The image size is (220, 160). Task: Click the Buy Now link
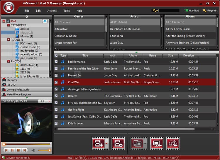click(192, 11)
